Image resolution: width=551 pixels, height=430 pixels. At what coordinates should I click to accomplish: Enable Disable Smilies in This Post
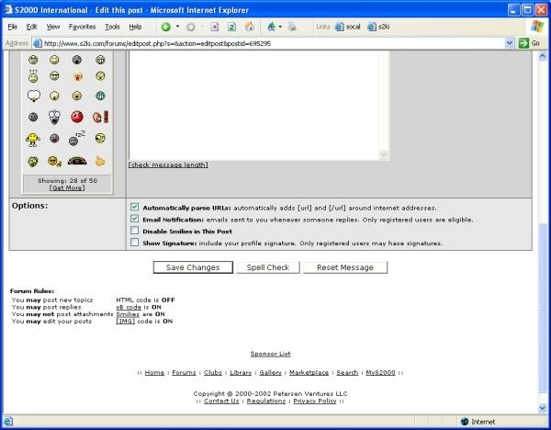[x=134, y=232]
